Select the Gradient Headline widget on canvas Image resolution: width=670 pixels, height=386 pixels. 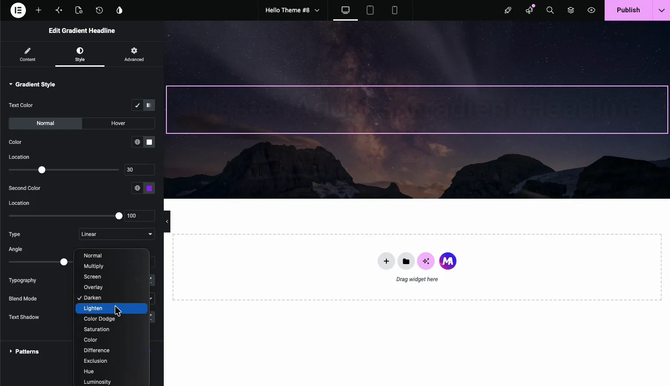click(417, 110)
